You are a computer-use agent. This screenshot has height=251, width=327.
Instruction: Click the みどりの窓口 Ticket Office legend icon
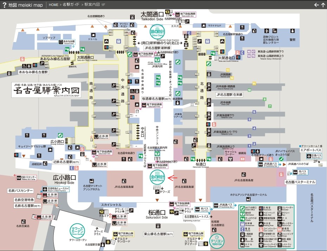(242, 208)
